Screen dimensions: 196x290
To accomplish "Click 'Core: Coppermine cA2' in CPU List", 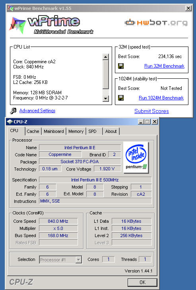I will click(x=35, y=62).
